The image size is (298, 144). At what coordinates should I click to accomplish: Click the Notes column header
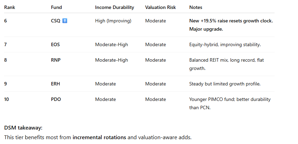(196, 7)
